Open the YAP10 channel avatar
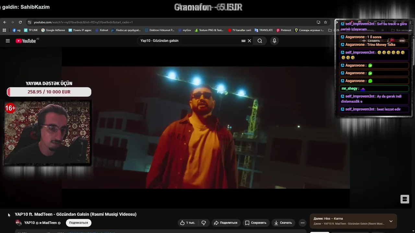The width and height of the screenshot is (415, 233). (x=18, y=223)
